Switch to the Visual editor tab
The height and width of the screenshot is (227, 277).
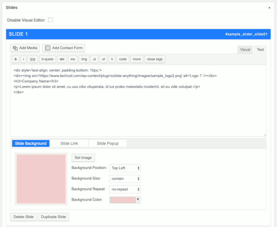245,49
